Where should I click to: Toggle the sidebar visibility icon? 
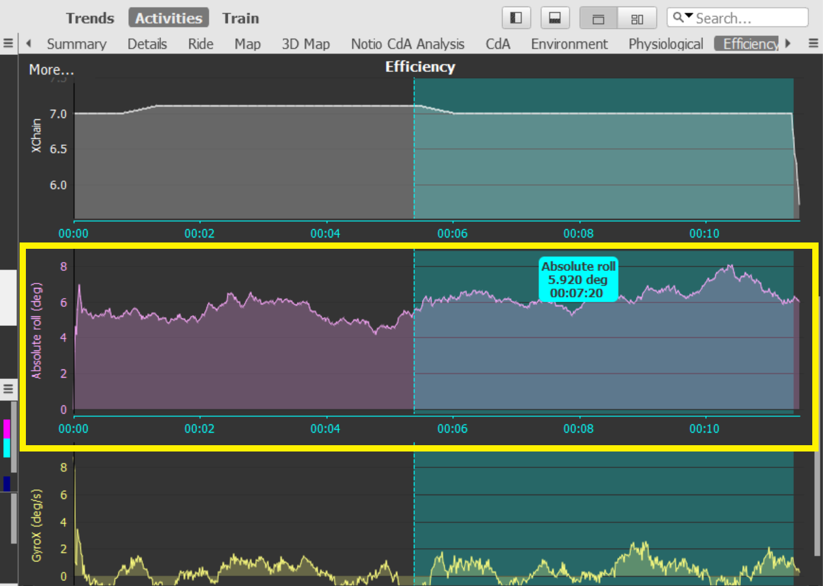516,18
